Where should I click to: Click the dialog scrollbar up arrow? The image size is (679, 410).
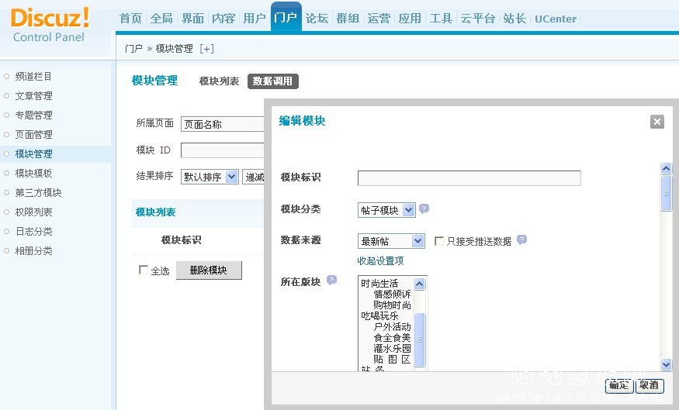[666, 168]
